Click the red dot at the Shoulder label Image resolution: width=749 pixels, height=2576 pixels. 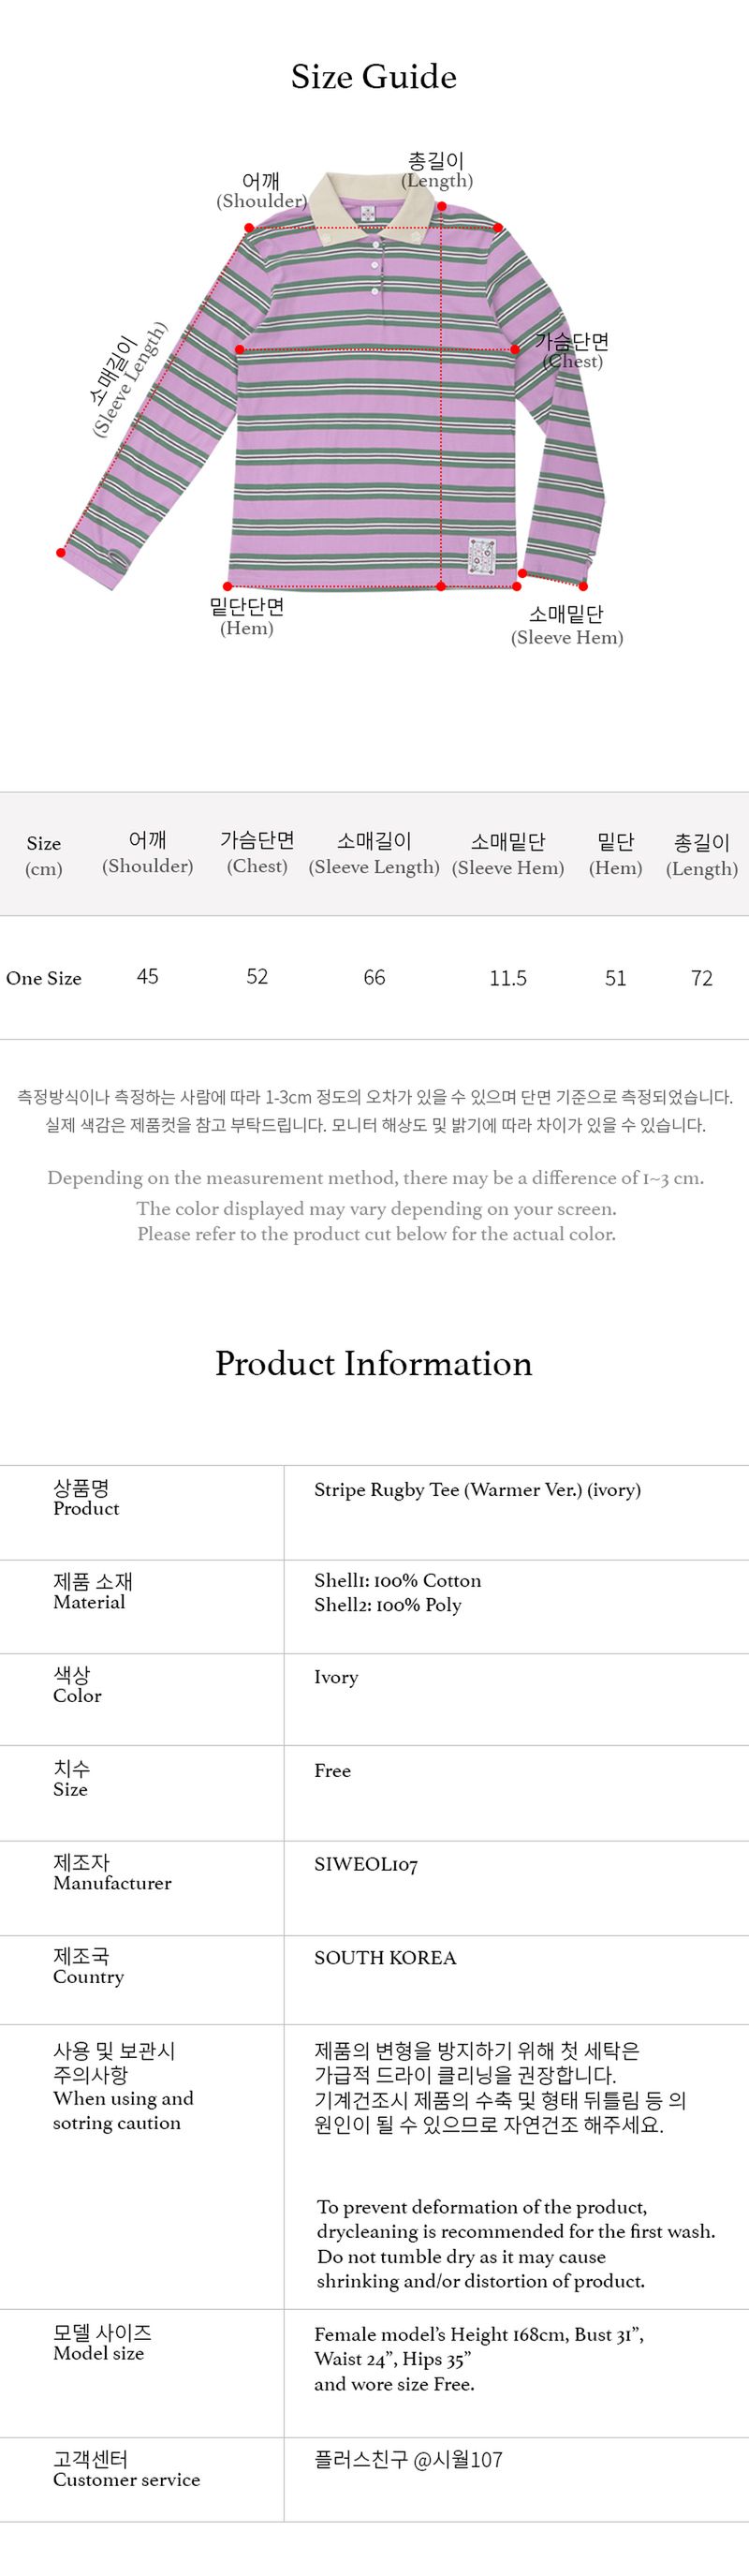pos(248,227)
